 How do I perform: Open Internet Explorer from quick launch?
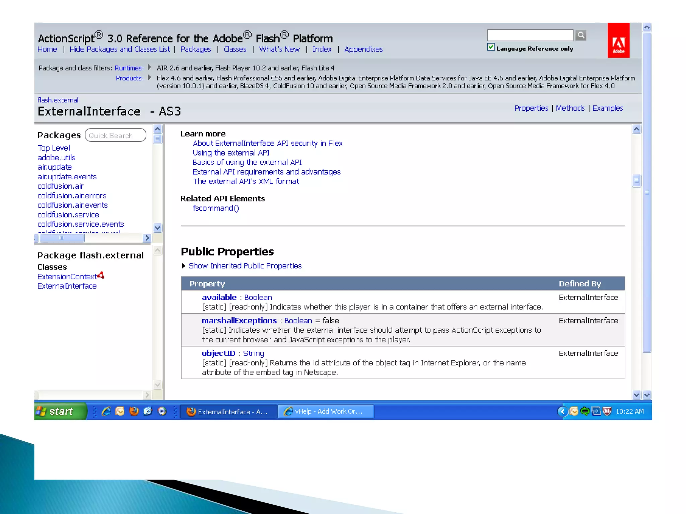[106, 411]
